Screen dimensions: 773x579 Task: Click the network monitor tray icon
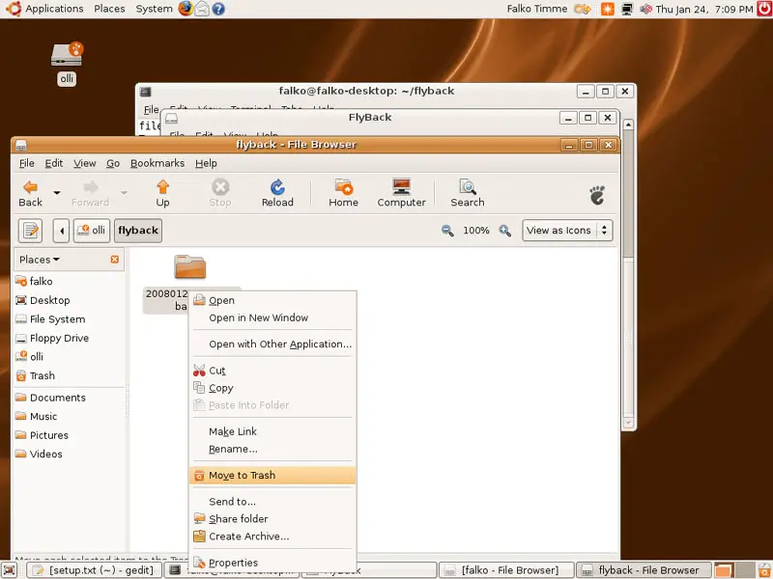[626, 9]
